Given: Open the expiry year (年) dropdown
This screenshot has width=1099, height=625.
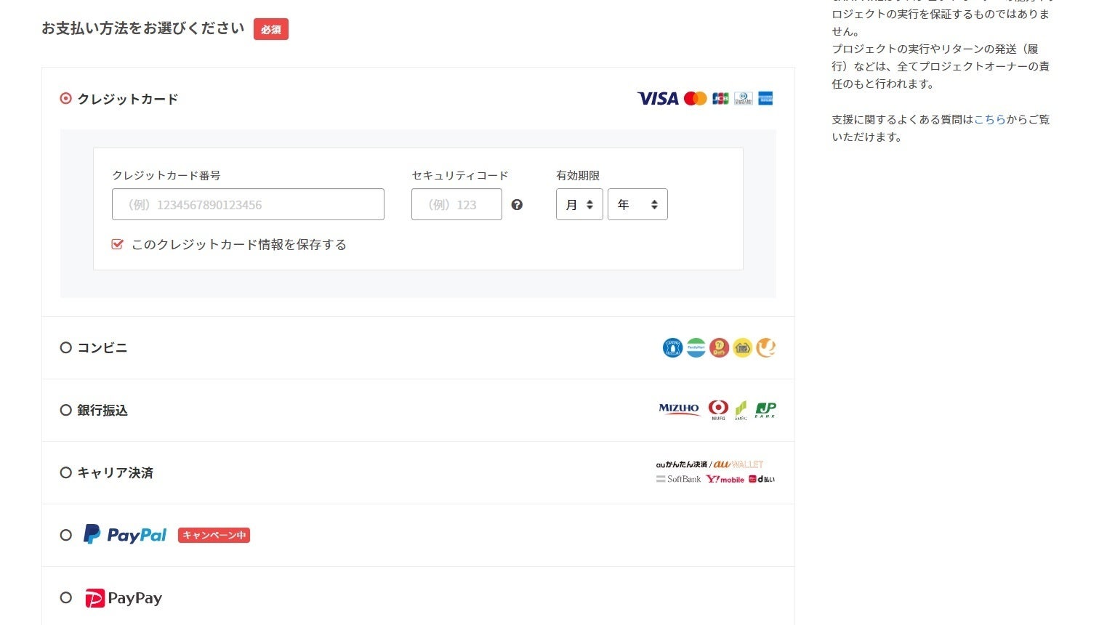Looking at the screenshot, I should (637, 205).
